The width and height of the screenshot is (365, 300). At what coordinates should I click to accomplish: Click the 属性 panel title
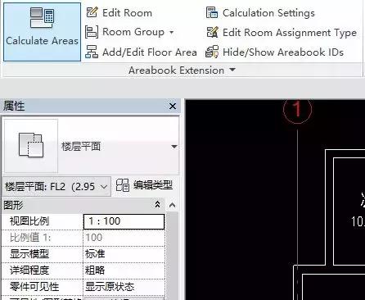tap(14, 106)
